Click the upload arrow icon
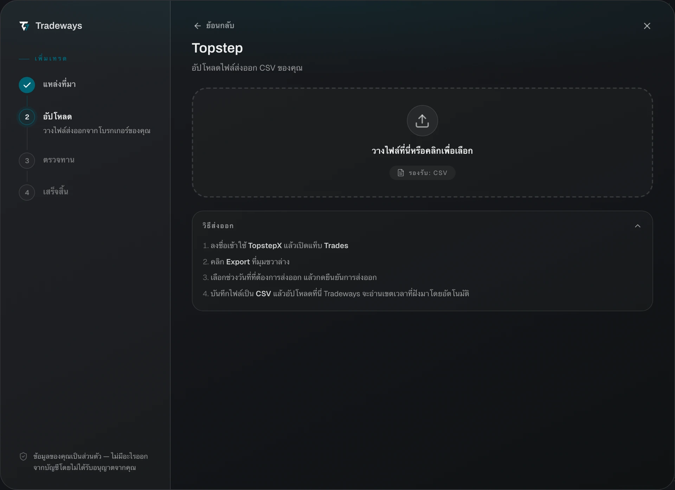 [422, 121]
